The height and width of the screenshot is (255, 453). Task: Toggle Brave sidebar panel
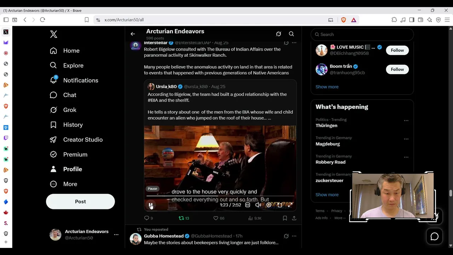point(412,20)
